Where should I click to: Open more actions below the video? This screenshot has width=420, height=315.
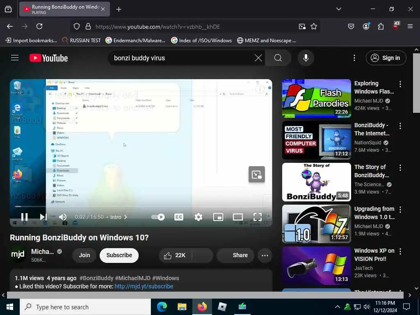tap(265, 255)
